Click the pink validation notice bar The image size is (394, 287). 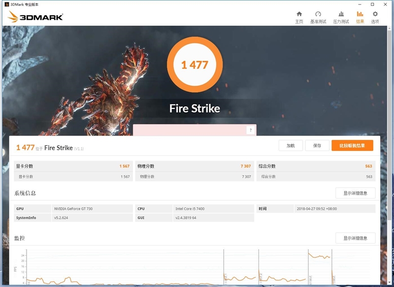coord(195,130)
